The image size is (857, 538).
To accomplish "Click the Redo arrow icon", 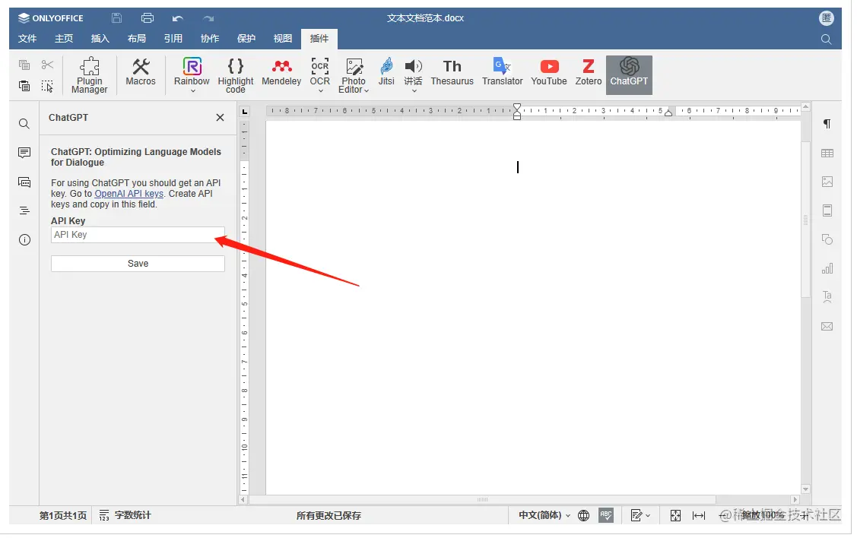I will [208, 18].
